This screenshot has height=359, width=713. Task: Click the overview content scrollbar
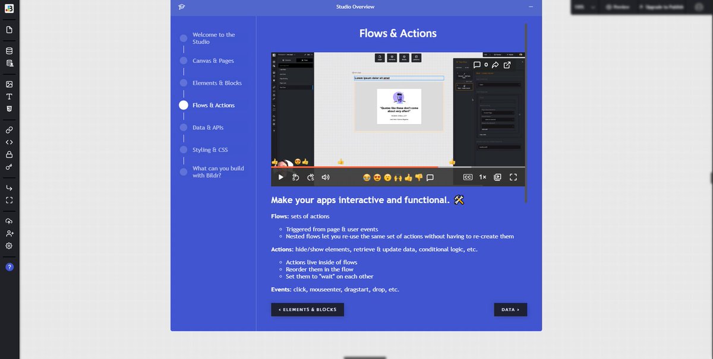pyautogui.click(x=526, y=113)
